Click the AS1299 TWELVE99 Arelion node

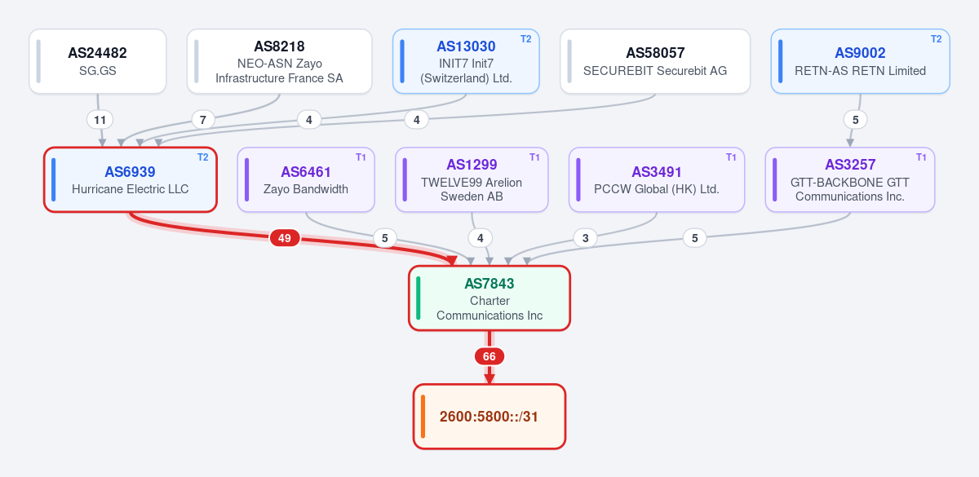coord(472,179)
